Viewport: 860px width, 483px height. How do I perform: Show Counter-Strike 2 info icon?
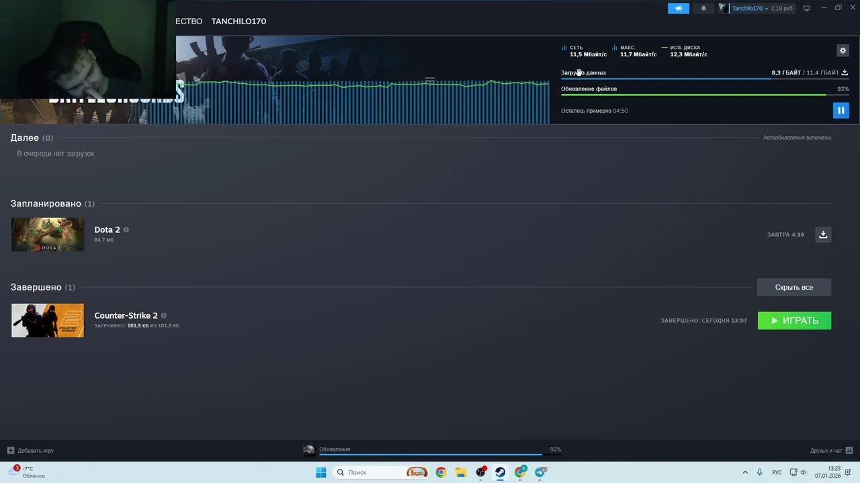(x=163, y=315)
